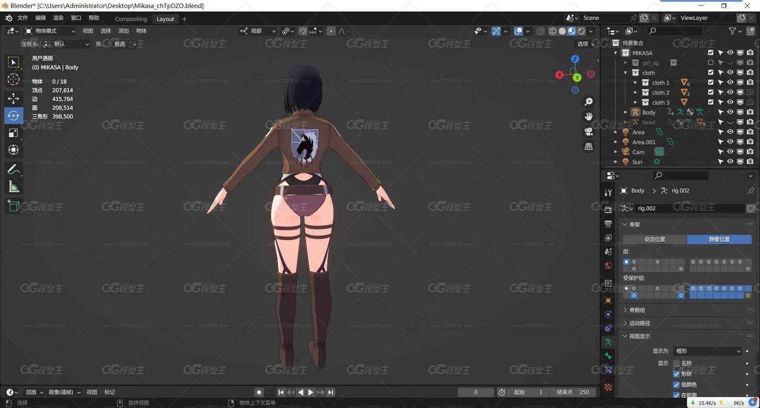Viewport: 760px width, 408px height.
Task: Toggle viewport gizmo display
Action: click(496, 31)
